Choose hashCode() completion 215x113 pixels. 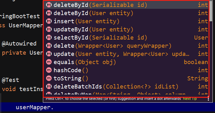click(x=126, y=70)
